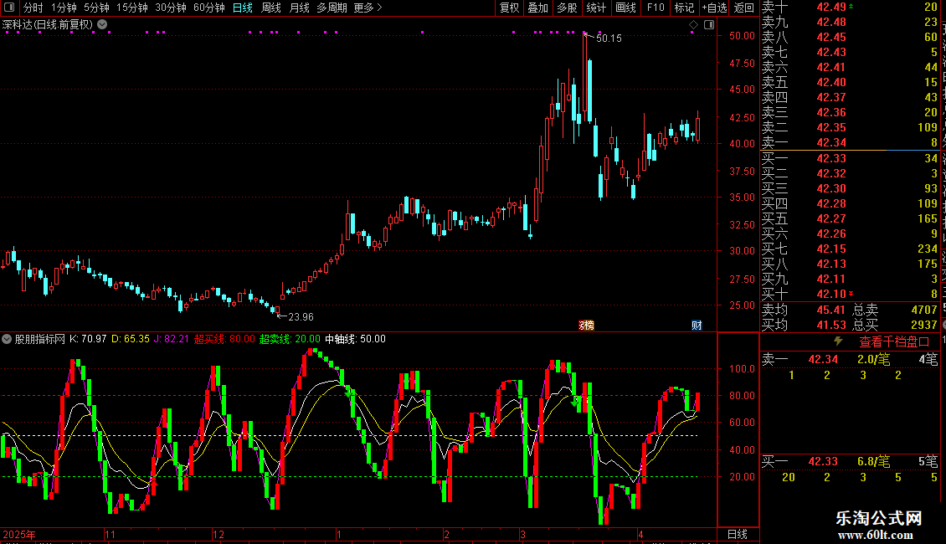Switch to 周线 weekly chart
Viewport: 946px width, 544px height.
tap(271, 8)
